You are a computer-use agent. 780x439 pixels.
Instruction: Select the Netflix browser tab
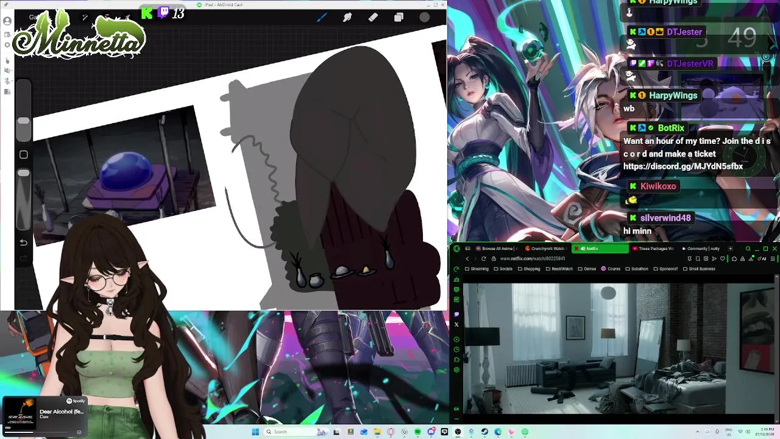(600, 249)
